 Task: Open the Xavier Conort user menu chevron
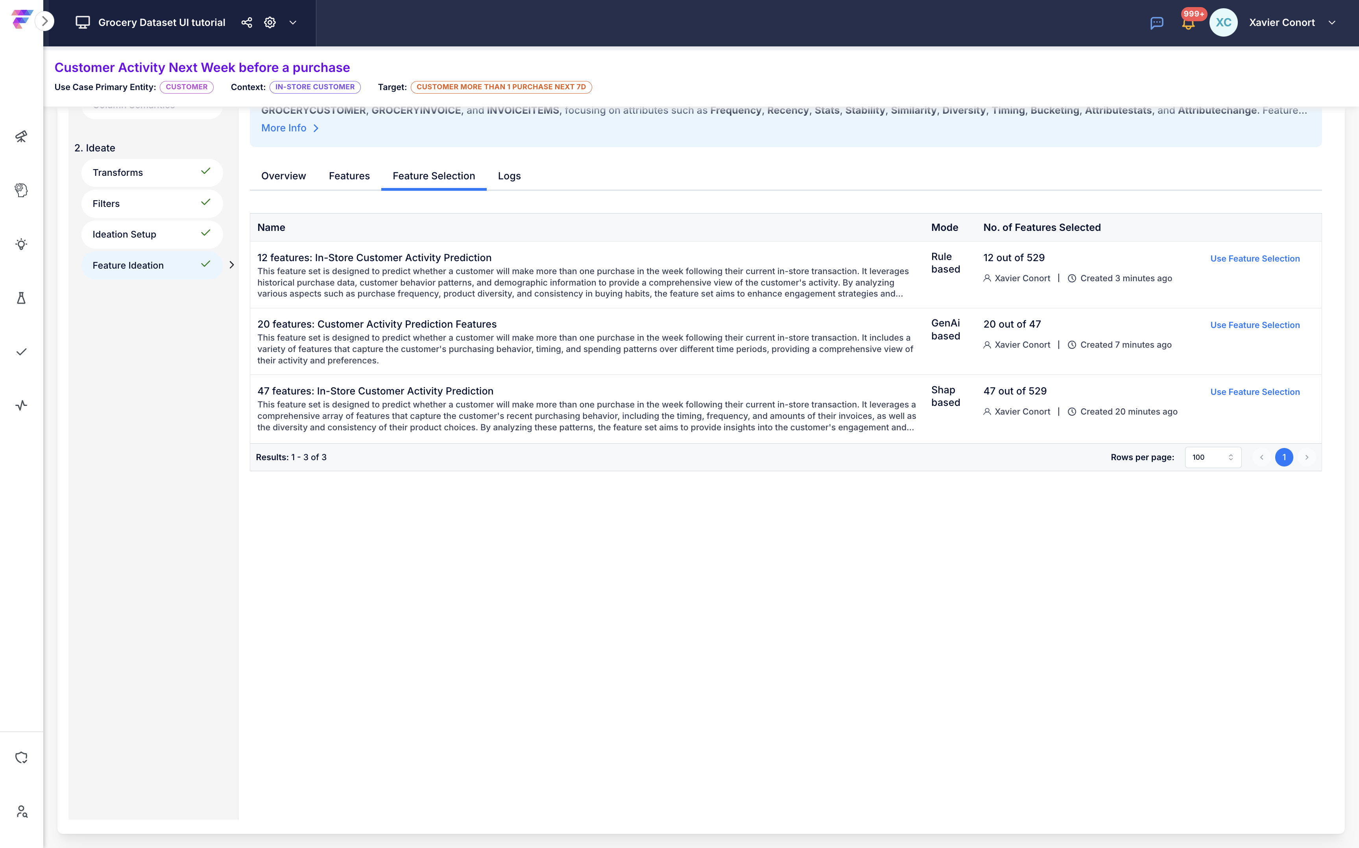tap(1331, 22)
